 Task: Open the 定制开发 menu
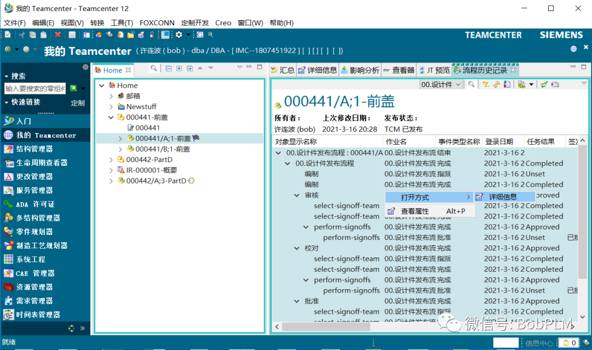[x=195, y=23]
